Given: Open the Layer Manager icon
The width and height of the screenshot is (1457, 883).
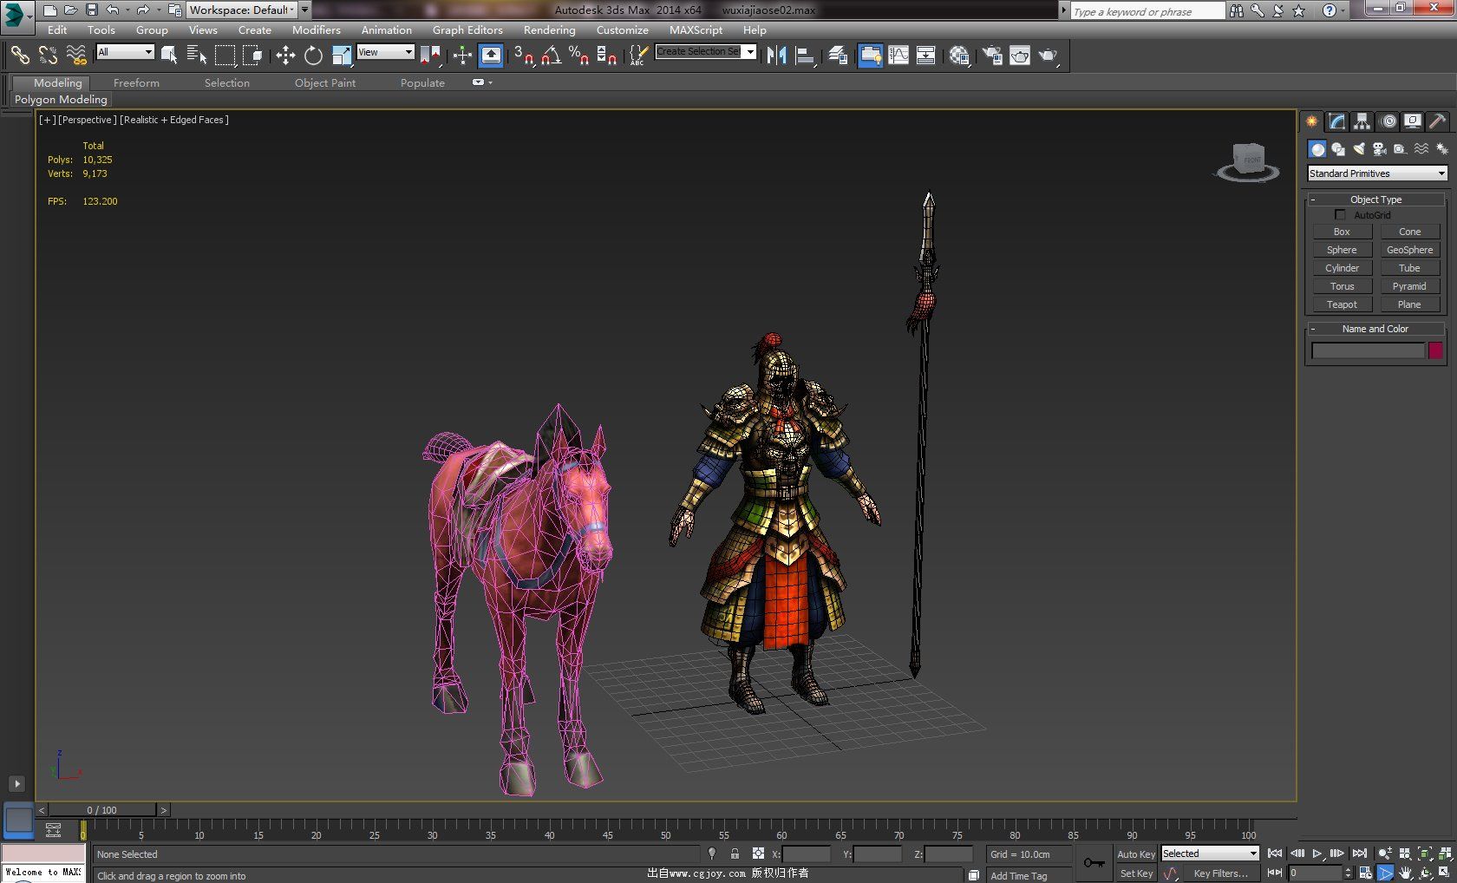Looking at the screenshot, I should tap(838, 56).
